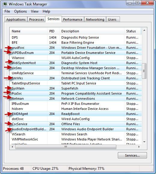The height and width of the screenshot is (174, 156).
Task: Click the vertical scrollbar down arrow
Action: click(x=144, y=142)
